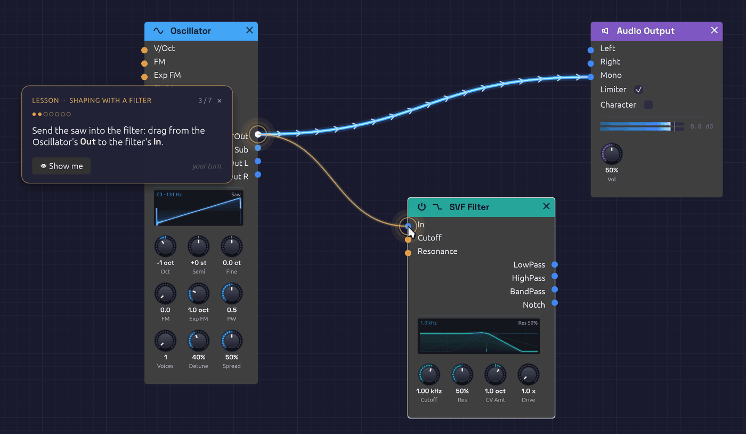The image size is (746, 434).
Task: Click the Oscillator Detune knob
Action: coord(198,341)
